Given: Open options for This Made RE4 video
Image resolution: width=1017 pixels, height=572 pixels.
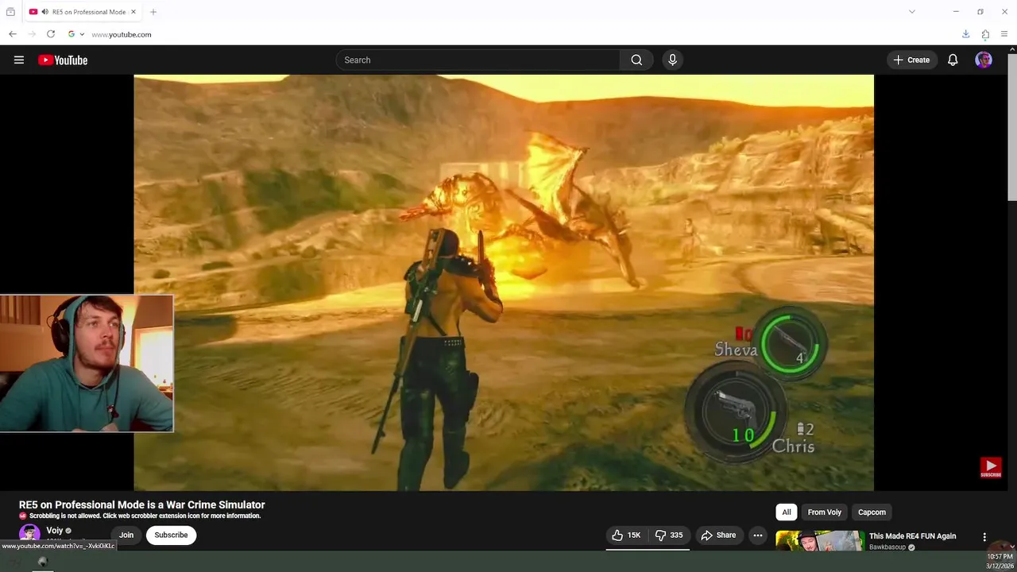Looking at the screenshot, I should 984,537.
